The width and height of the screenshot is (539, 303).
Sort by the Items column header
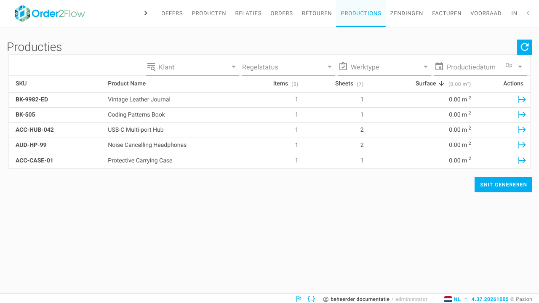tap(280, 83)
